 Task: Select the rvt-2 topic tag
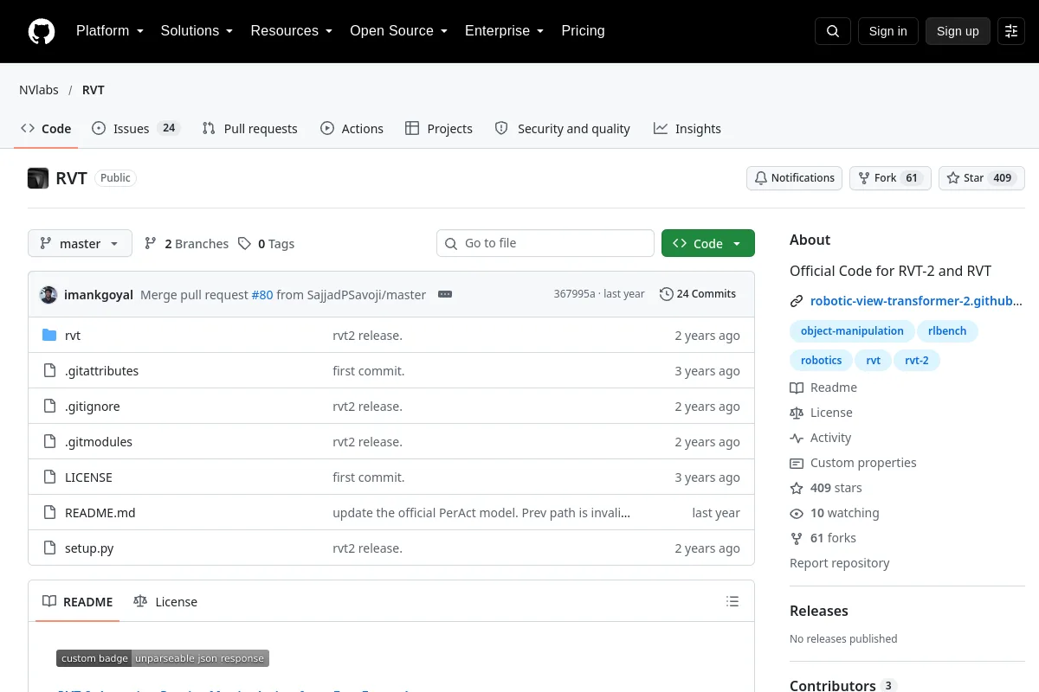pyautogui.click(x=917, y=361)
